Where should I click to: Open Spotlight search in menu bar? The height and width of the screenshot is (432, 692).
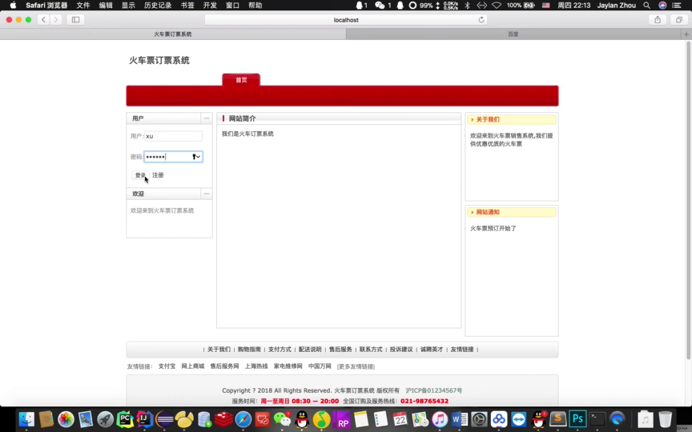point(646,6)
